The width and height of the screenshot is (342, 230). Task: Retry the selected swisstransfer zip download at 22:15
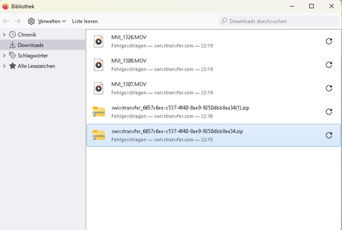[329, 135]
